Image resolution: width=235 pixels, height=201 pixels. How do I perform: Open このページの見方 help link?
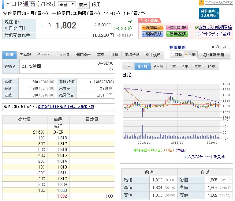(x=219, y=3)
